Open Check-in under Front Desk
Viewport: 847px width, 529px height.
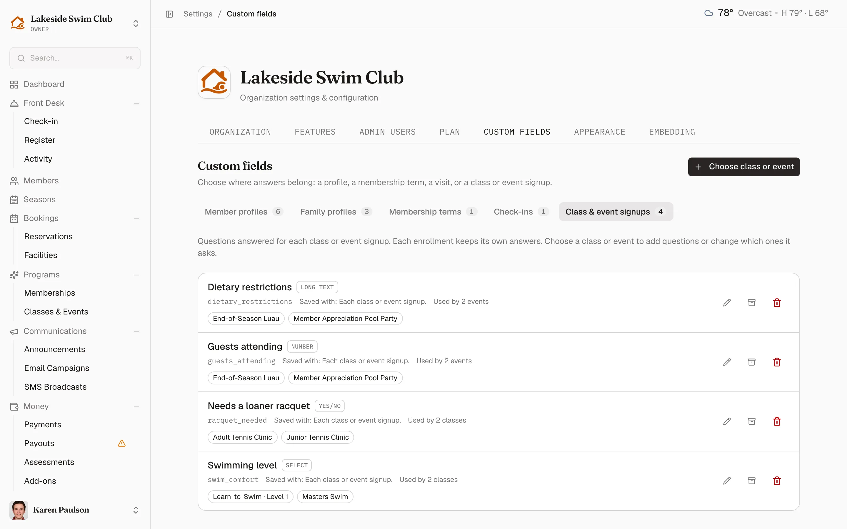point(41,121)
